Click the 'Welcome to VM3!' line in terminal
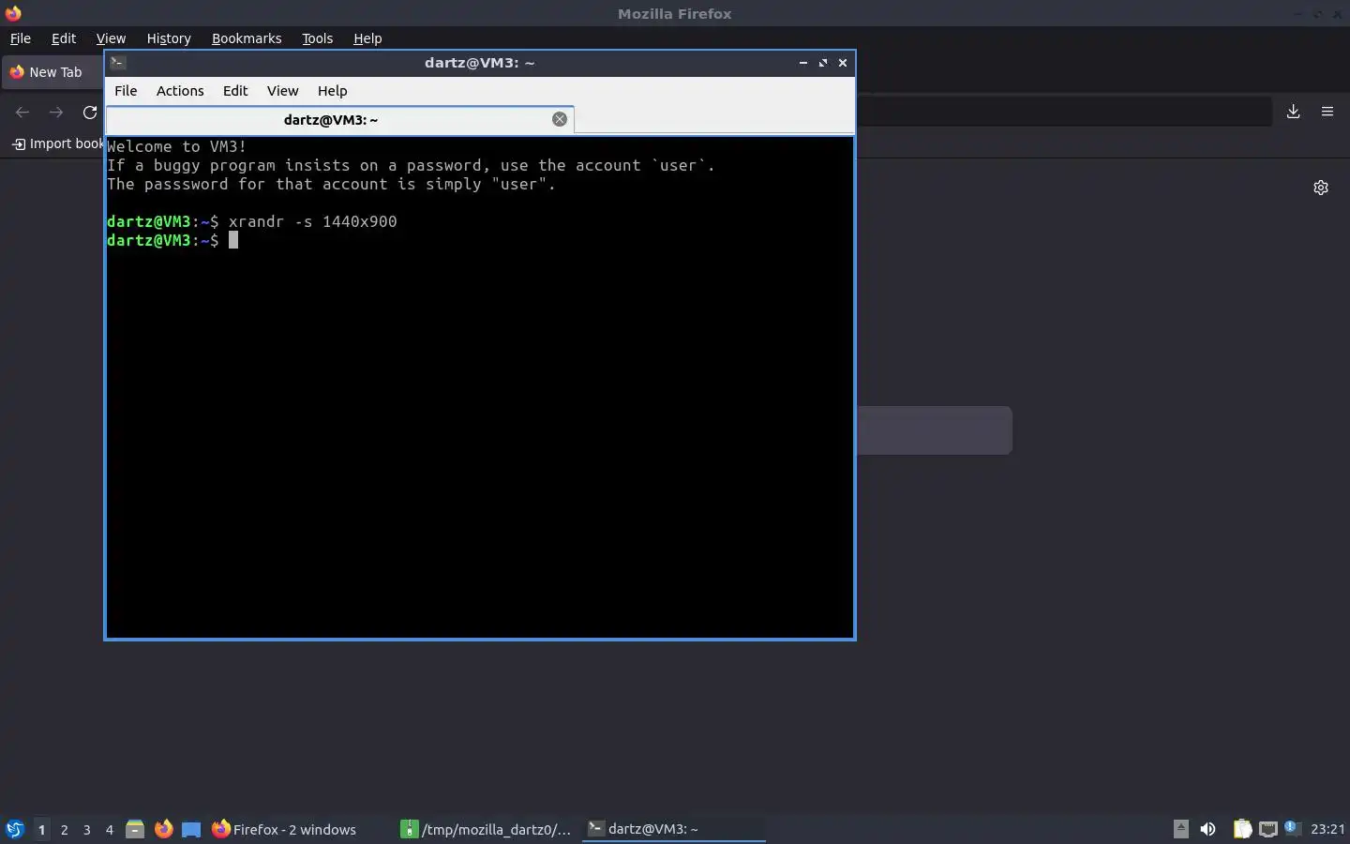 pyautogui.click(x=177, y=146)
